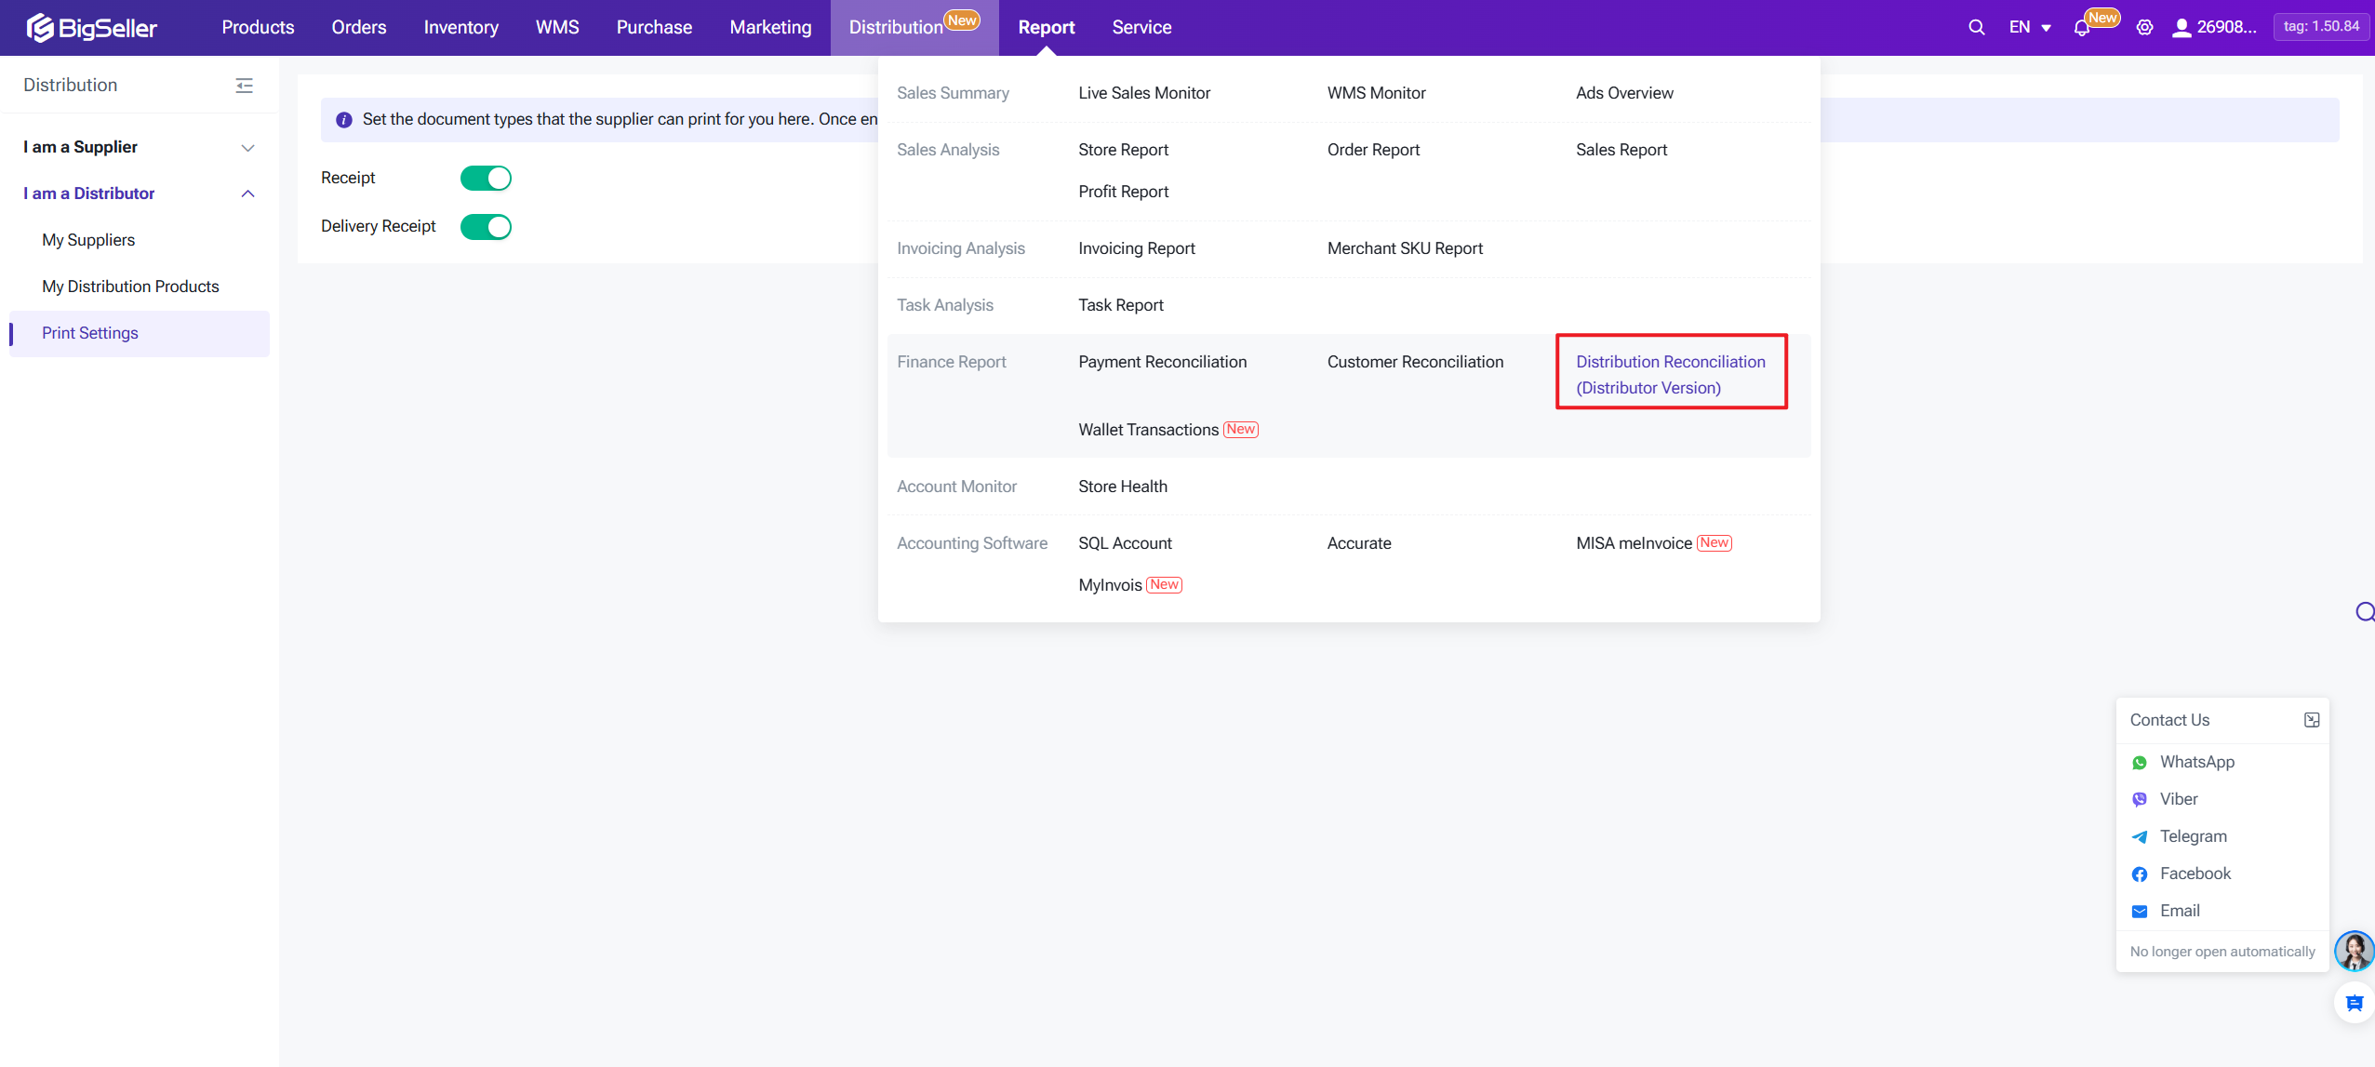
Task: Open the Orders menu in top bar
Action: tap(358, 28)
